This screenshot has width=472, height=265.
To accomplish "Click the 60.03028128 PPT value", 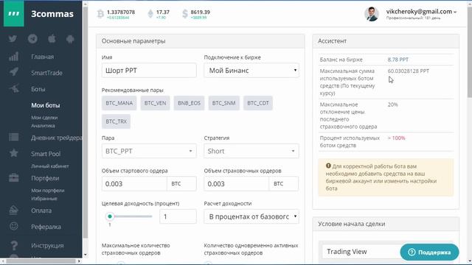I will click(408, 71).
